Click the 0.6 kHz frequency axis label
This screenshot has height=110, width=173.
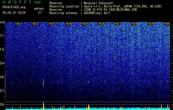(2, 105)
